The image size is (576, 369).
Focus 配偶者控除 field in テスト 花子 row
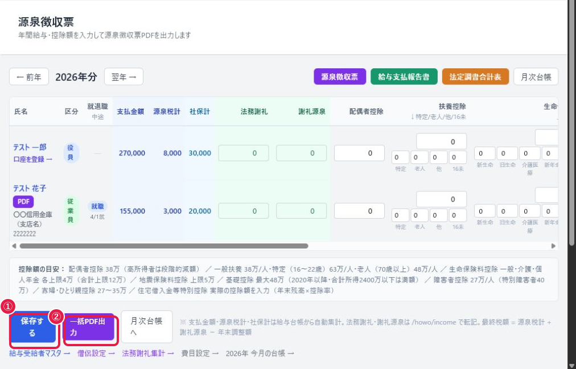click(x=359, y=211)
